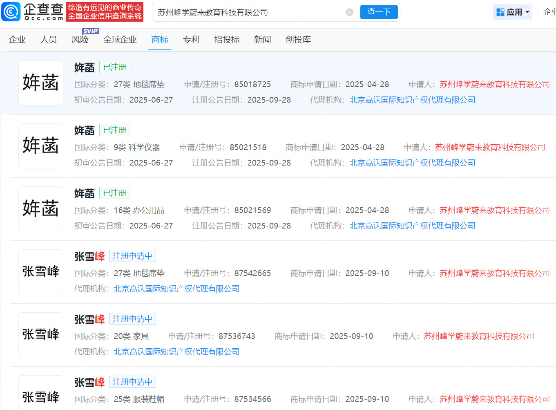Click the 已注册 status badge on first result
556x410 pixels.
(114, 67)
